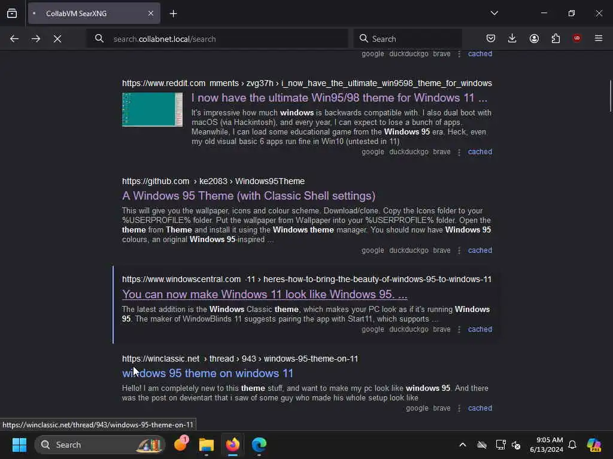Image resolution: width=613 pixels, height=459 pixels.
Task: Open the Reddit Win95/98 theme result
Action: (x=339, y=97)
